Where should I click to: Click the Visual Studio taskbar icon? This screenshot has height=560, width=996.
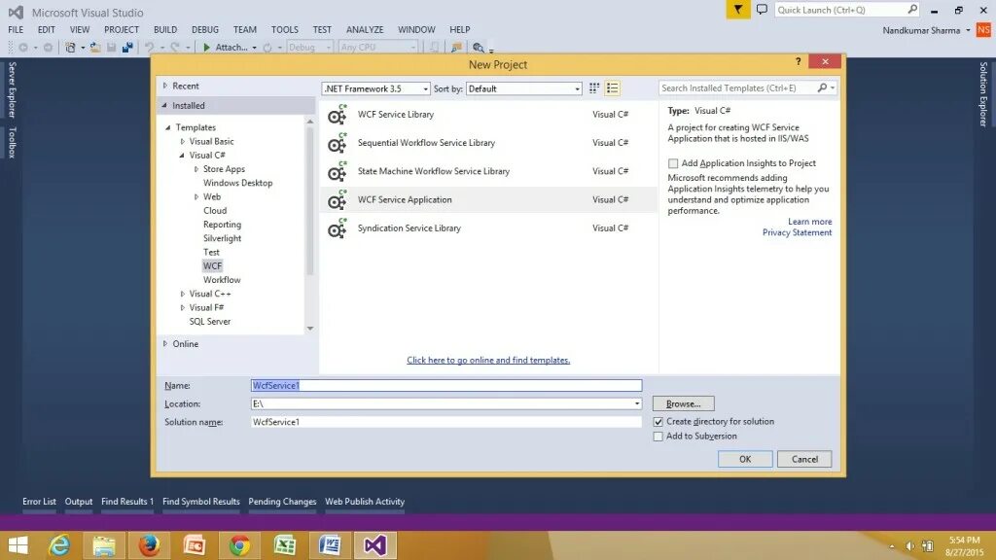pos(374,545)
